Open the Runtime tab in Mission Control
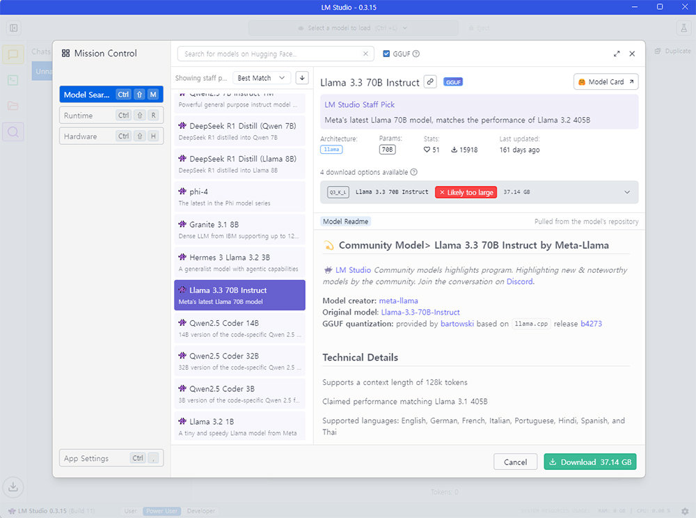This screenshot has width=696, height=518. click(x=111, y=116)
